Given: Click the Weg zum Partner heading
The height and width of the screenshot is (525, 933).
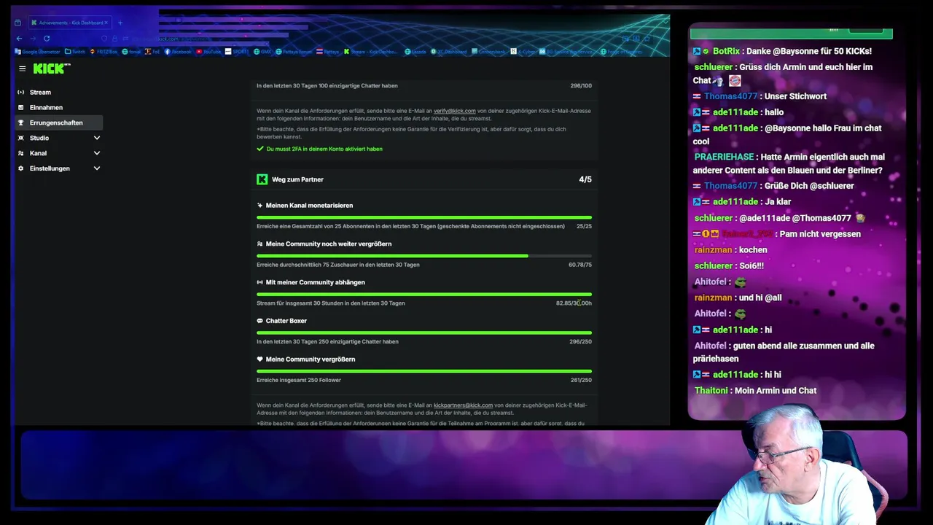Looking at the screenshot, I should tap(297, 179).
